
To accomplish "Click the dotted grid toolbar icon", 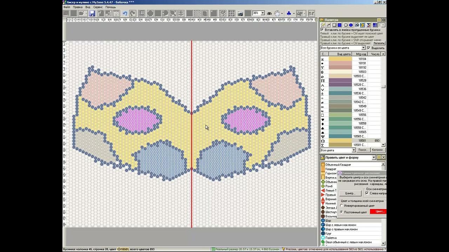I will click(141, 14).
